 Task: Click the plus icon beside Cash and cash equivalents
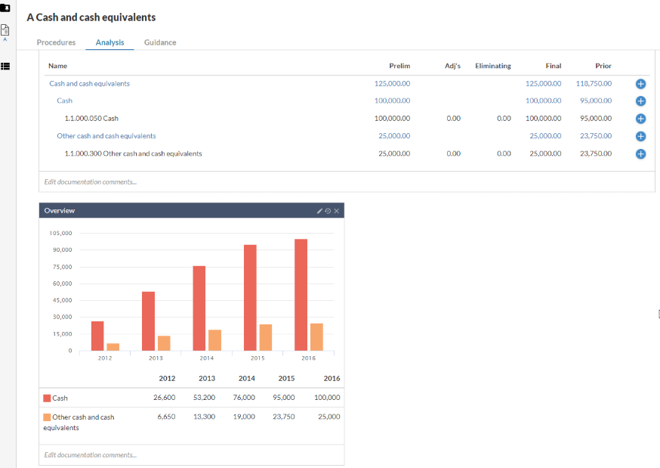pos(640,83)
